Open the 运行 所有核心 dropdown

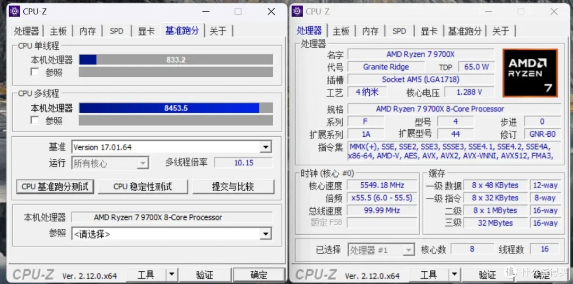[143, 163]
